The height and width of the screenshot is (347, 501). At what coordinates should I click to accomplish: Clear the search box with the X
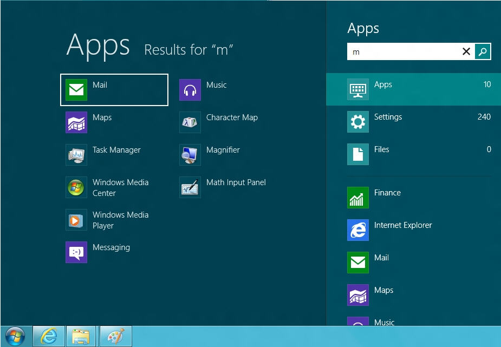click(466, 51)
